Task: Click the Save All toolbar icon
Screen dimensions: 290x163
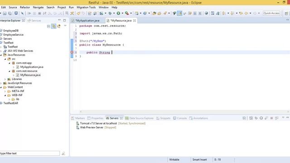Action: (x=10, y=13)
